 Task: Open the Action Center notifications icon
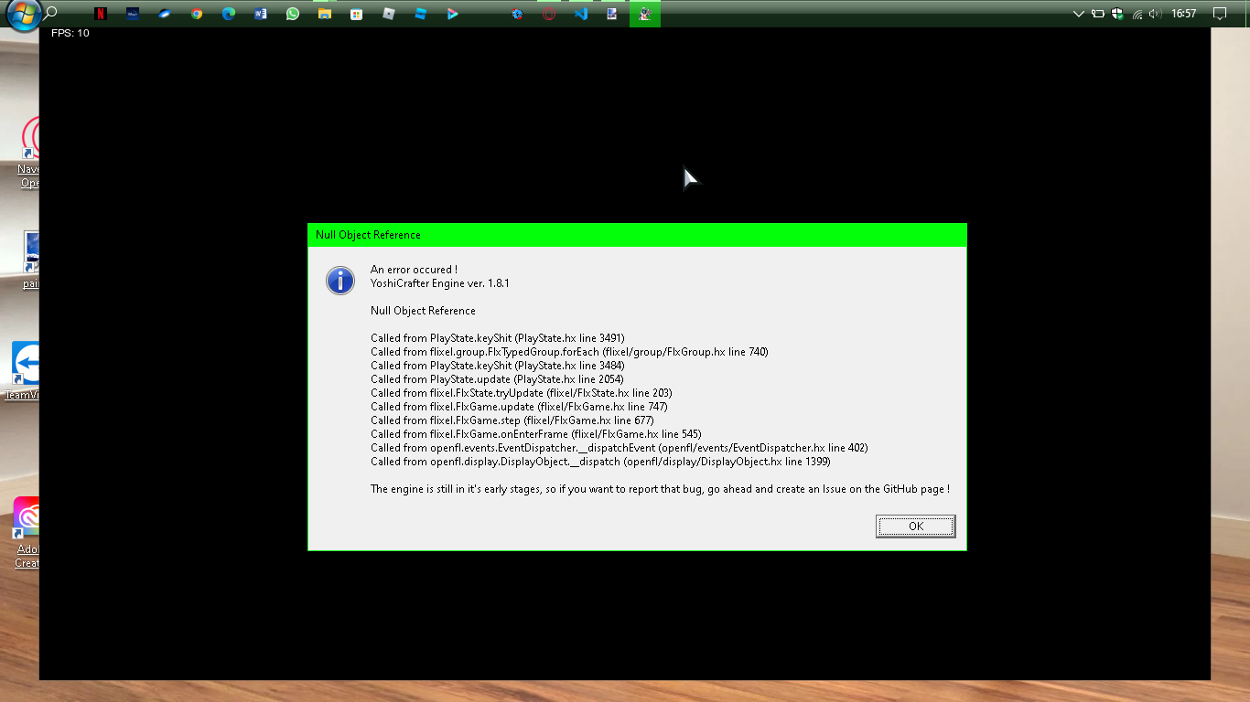pyautogui.click(x=1219, y=14)
